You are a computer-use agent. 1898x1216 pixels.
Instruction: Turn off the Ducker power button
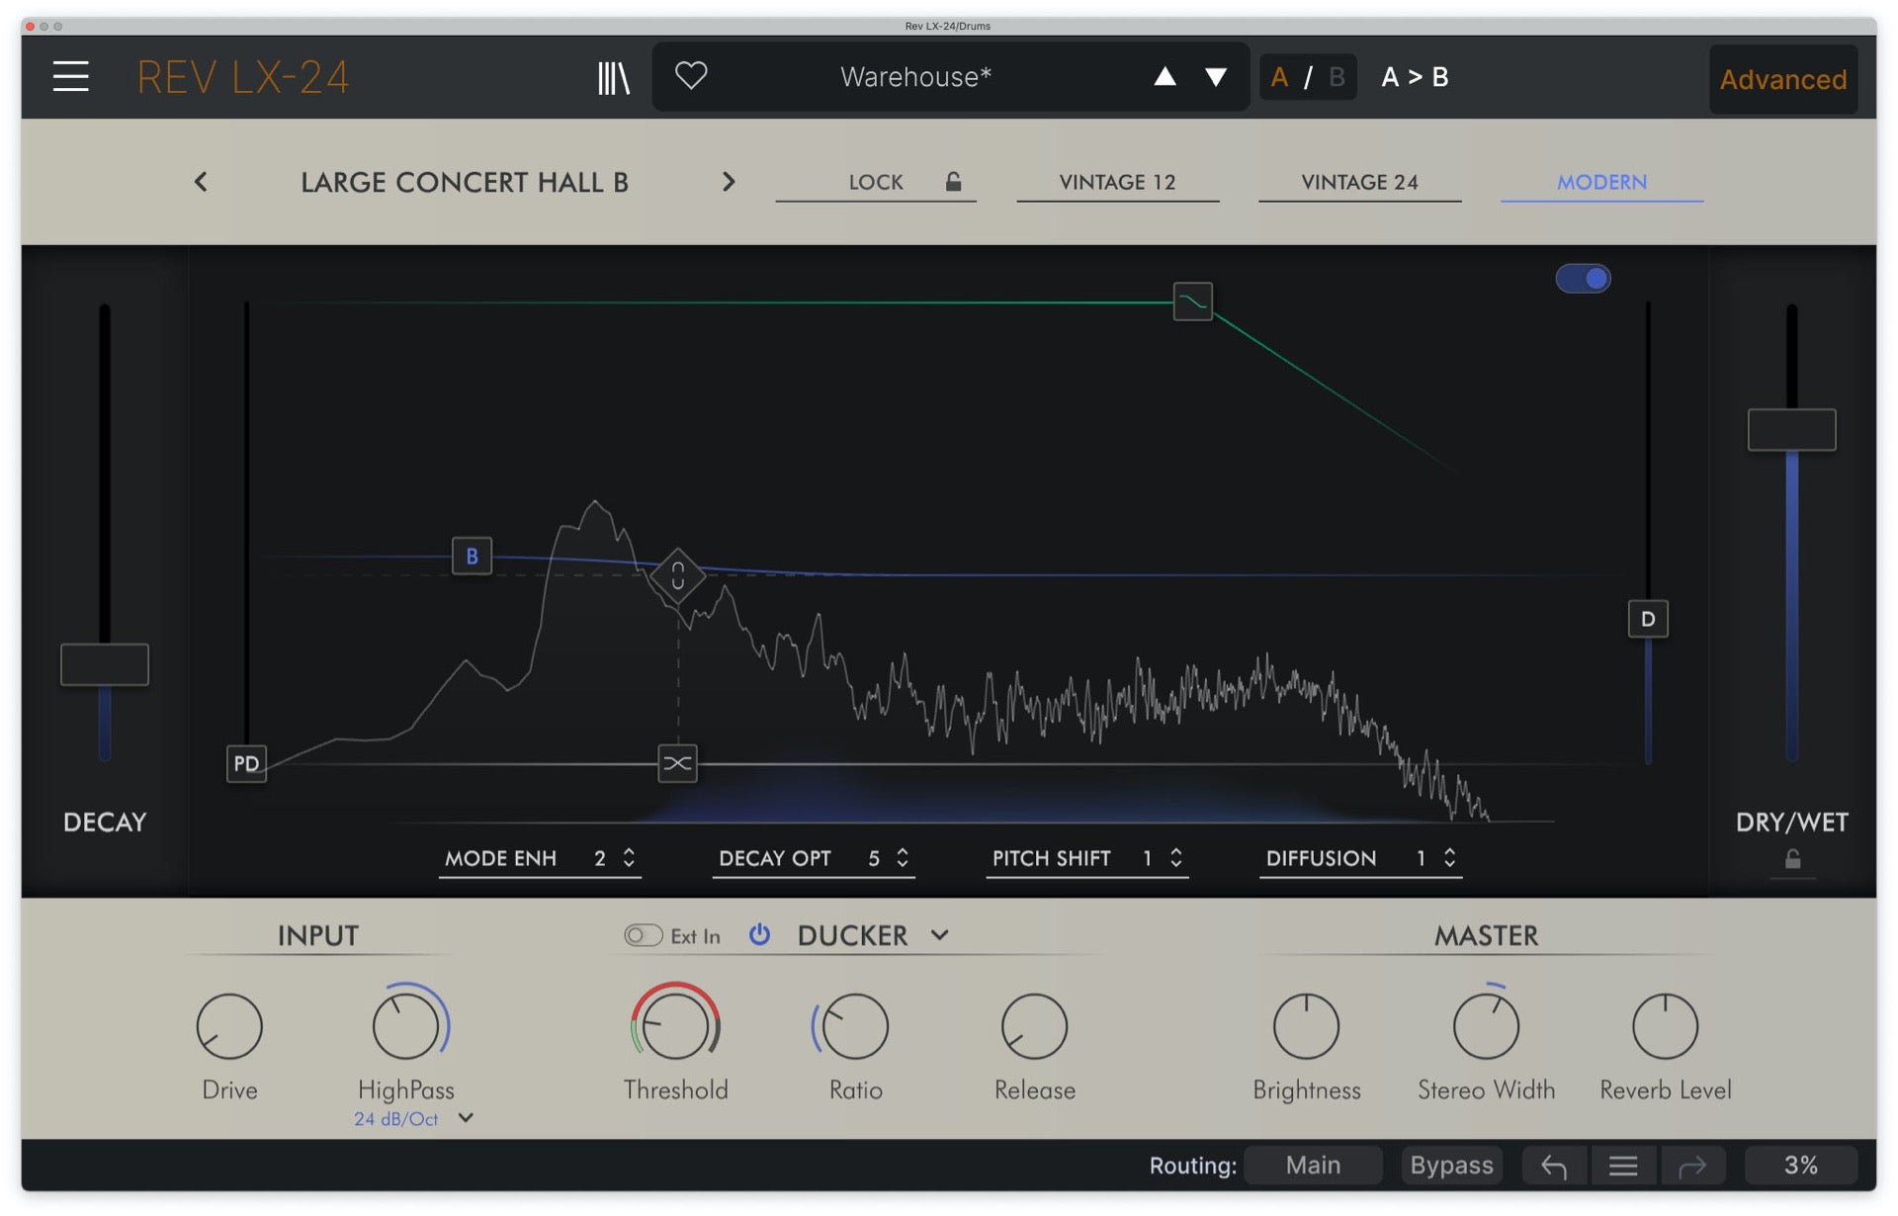(759, 934)
